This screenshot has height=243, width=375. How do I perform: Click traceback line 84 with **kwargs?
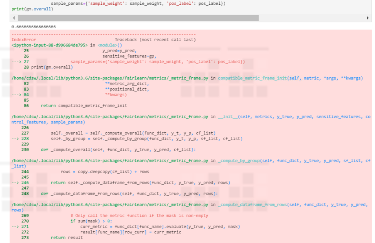[x=116, y=95]
